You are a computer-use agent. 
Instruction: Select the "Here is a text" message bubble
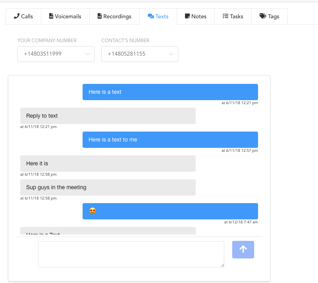click(x=170, y=92)
